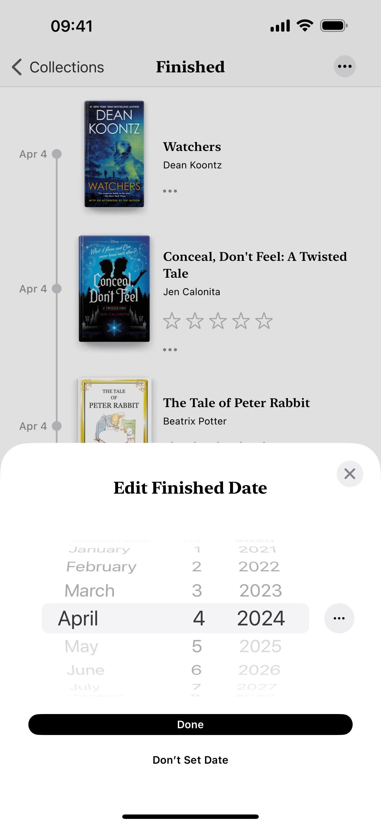Close the Edit Finished Date sheet
Viewport: 381px width, 826px height.
[350, 474]
